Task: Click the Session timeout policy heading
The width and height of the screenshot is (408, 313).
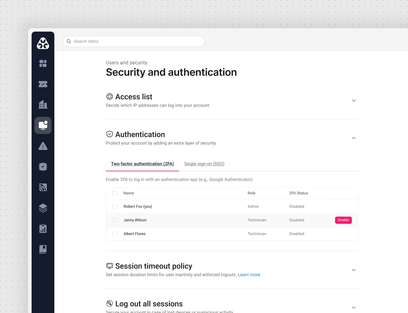Action: (x=154, y=266)
